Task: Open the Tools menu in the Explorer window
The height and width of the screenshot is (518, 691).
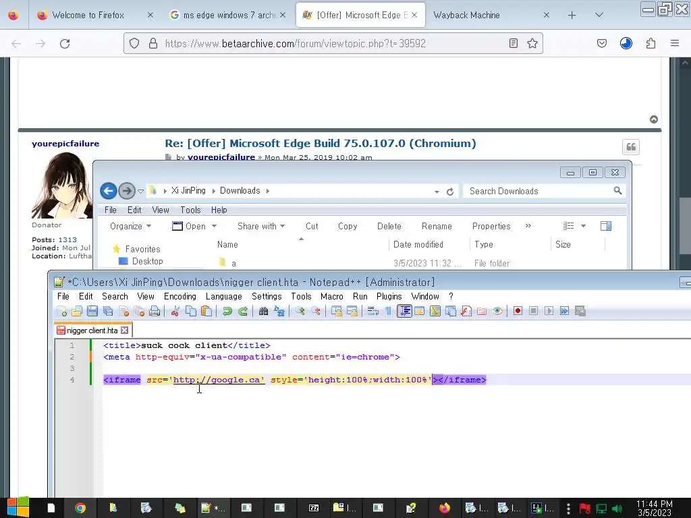Action: (190, 210)
